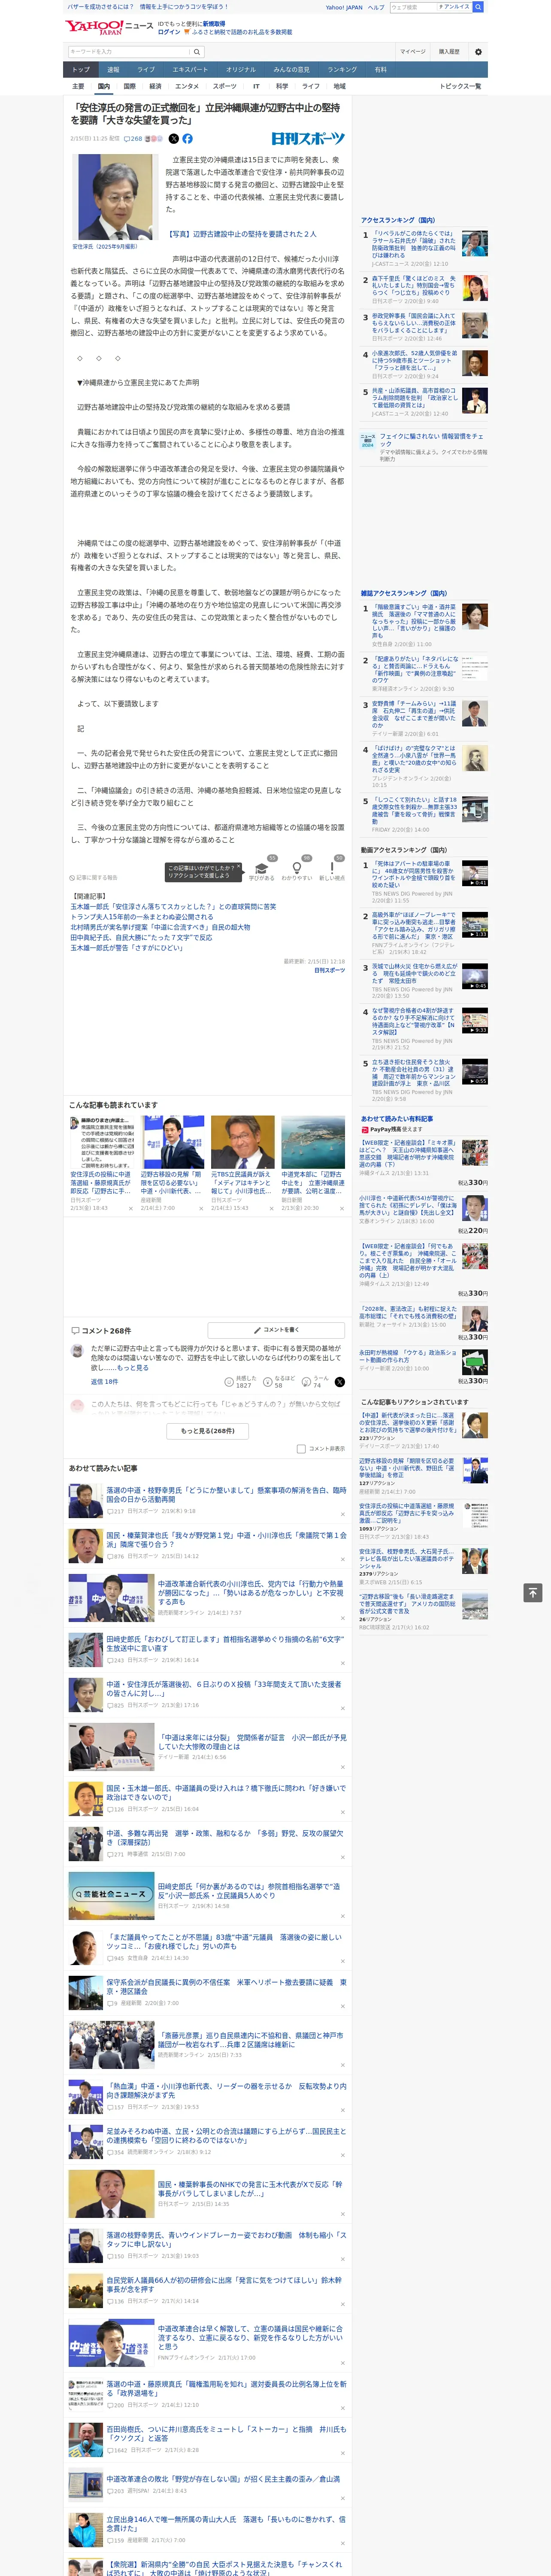Open the オリジナル tab
Image resolution: width=551 pixels, height=2576 pixels.
pyautogui.click(x=241, y=70)
